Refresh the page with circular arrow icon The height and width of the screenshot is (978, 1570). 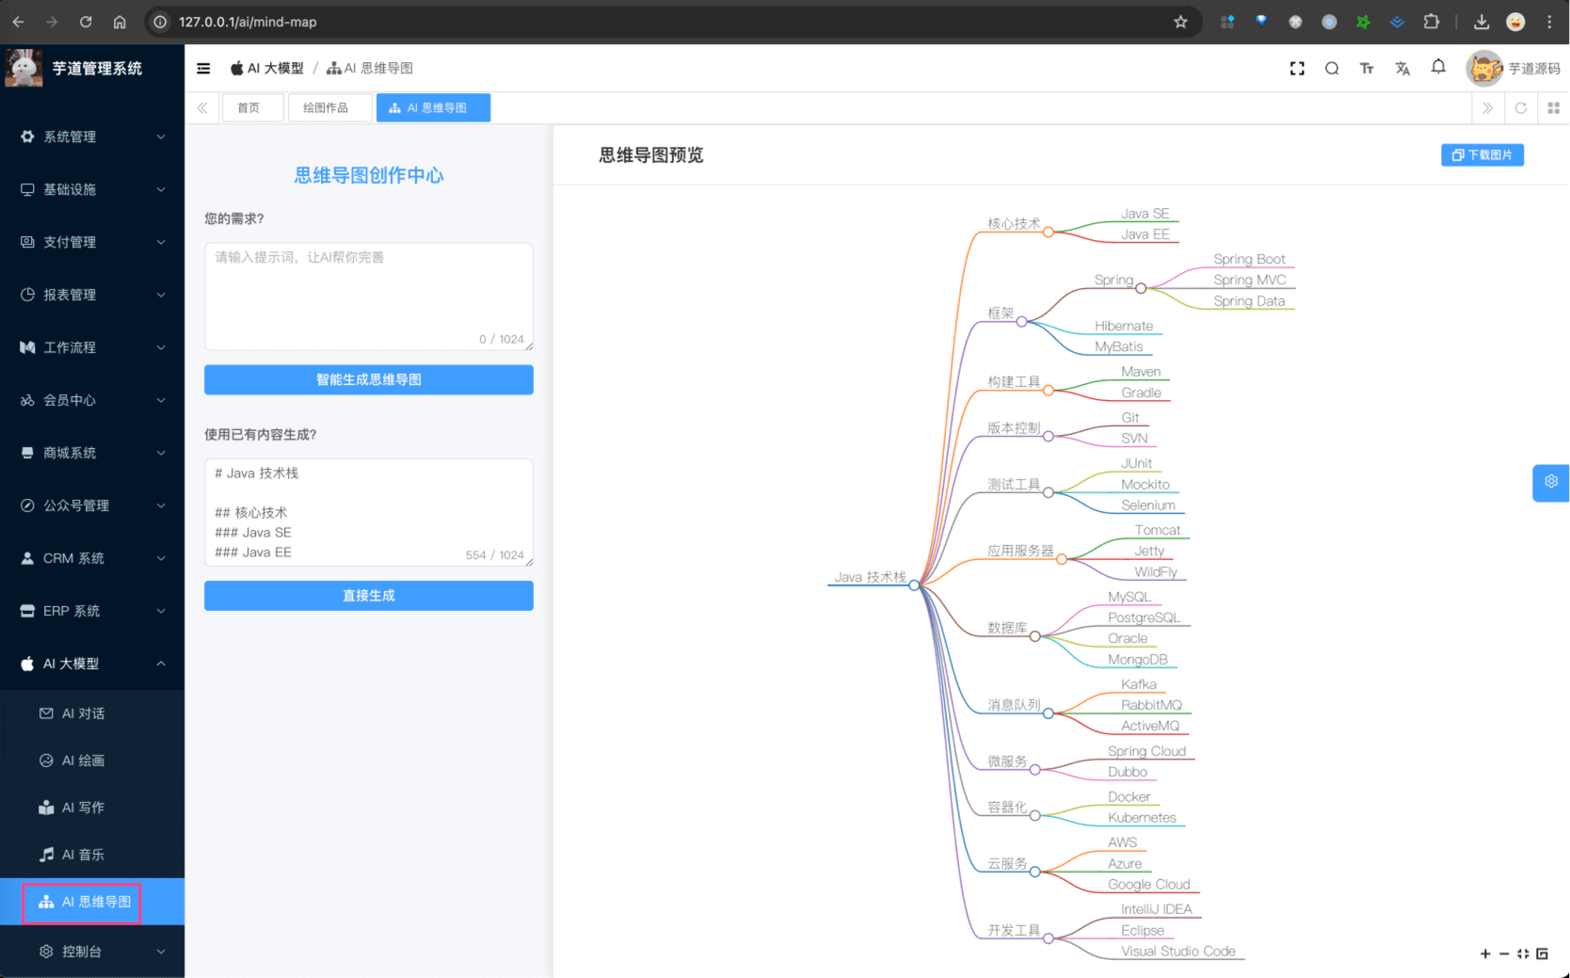click(x=1521, y=107)
